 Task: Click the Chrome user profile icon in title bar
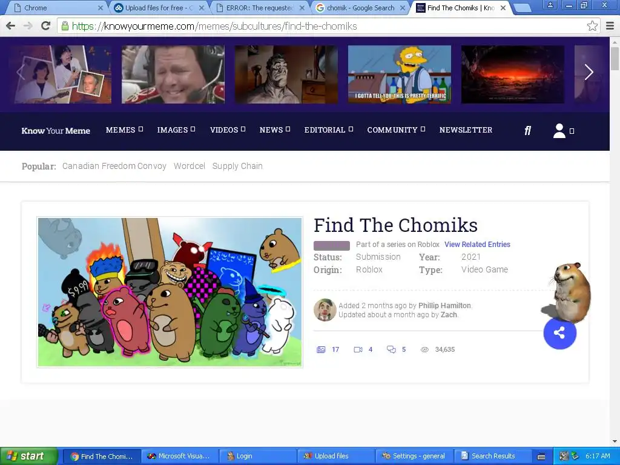550,5
